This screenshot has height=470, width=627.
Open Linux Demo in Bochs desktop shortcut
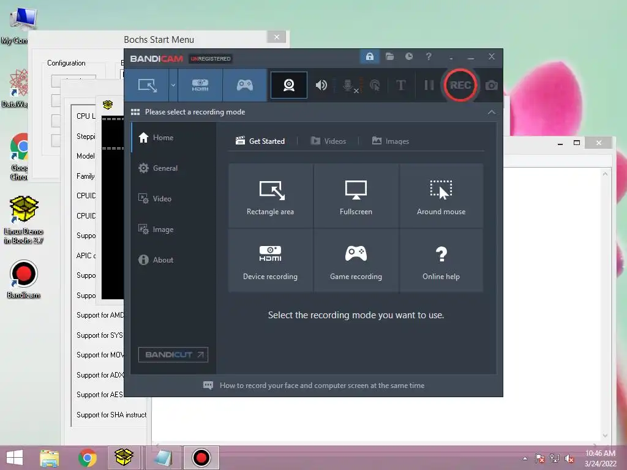(x=24, y=220)
